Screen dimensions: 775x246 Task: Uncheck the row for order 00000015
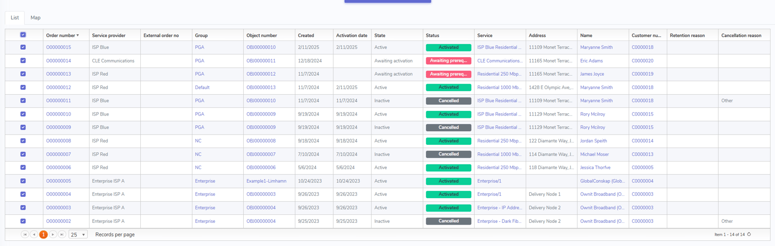(23, 47)
